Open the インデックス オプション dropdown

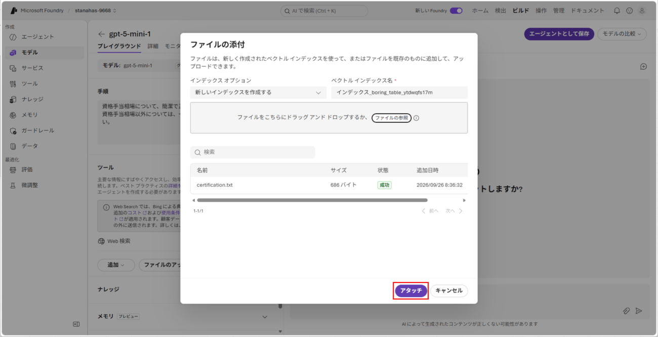(258, 92)
